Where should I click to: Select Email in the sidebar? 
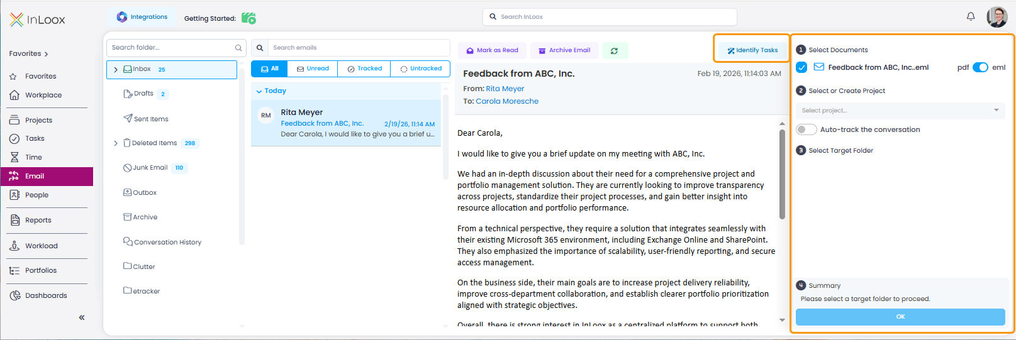pos(47,176)
